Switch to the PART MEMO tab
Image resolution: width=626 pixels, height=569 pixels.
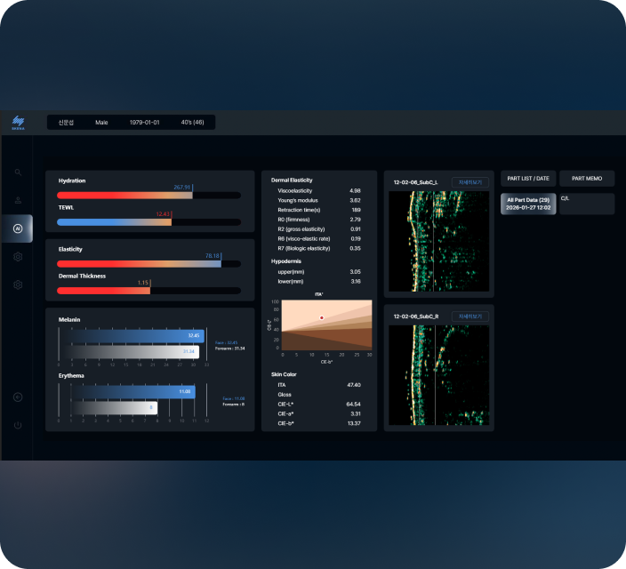[x=587, y=179]
